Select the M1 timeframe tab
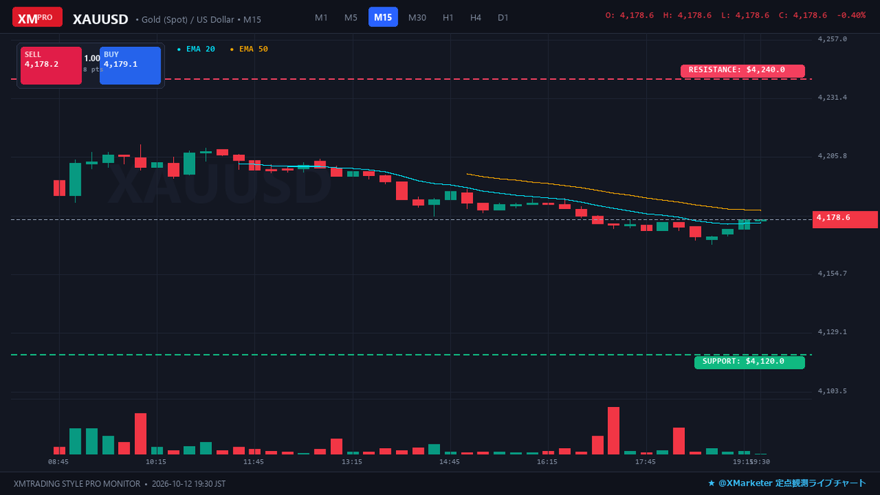This screenshot has width=880, height=495. (321, 17)
